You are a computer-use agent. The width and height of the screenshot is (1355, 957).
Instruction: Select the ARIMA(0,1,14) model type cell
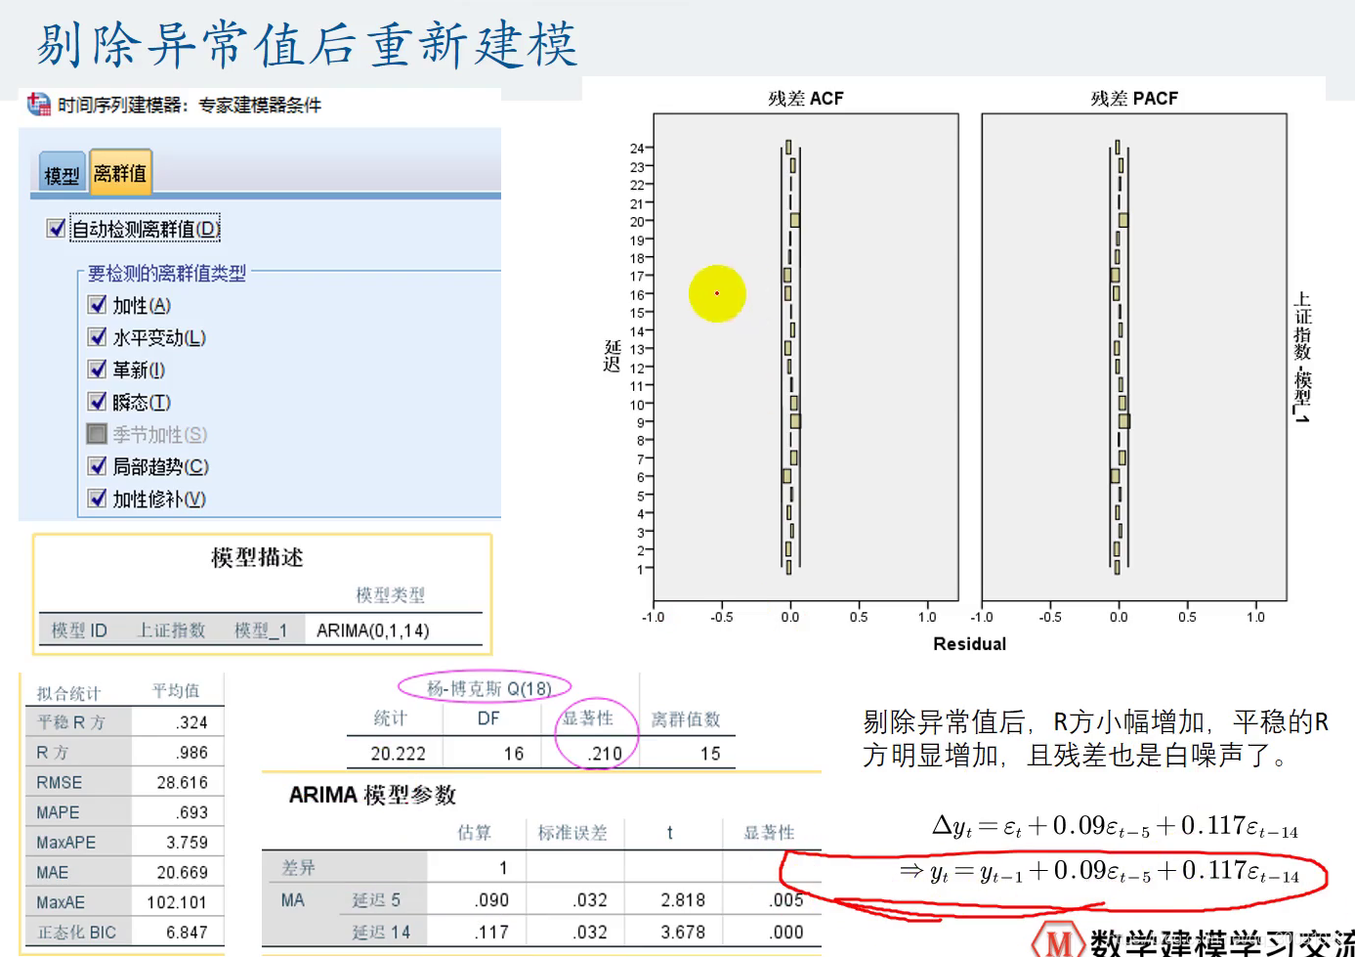[373, 631]
